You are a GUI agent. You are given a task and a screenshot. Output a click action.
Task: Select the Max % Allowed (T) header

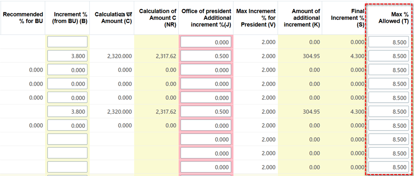[389, 17]
